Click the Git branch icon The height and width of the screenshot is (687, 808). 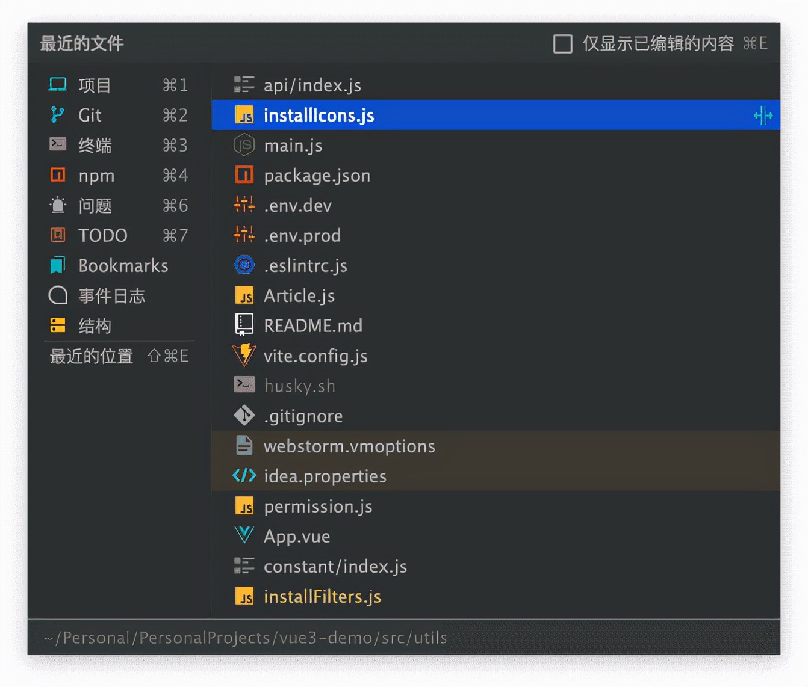point(58,115)
